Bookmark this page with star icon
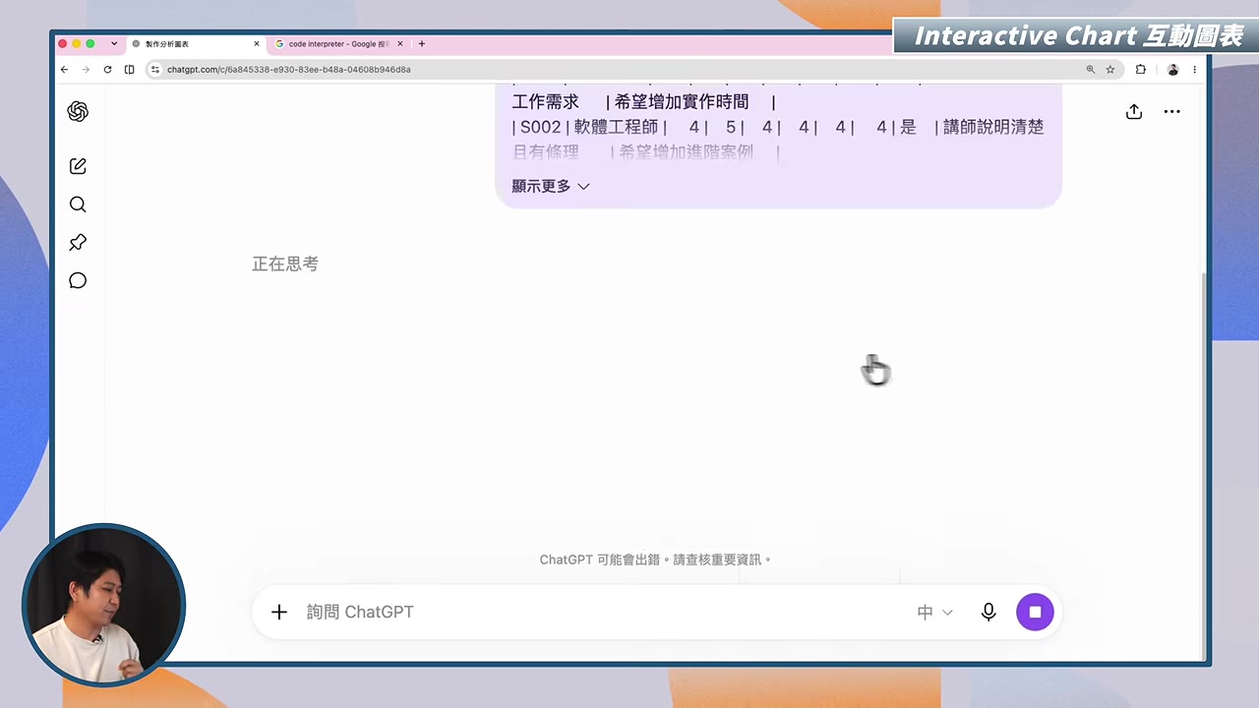Image resolution: width=1259 pixels, height=708 pixels. (x=1110, y=70)
